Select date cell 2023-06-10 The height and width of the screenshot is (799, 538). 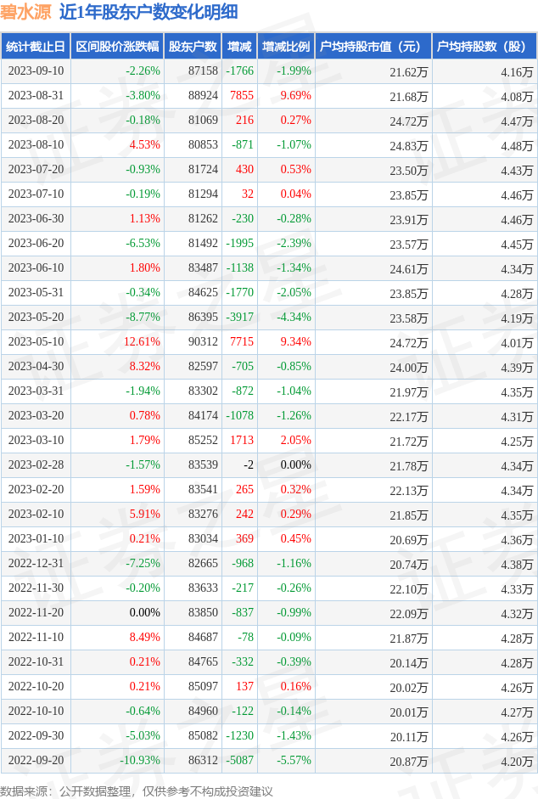(36, 268)
